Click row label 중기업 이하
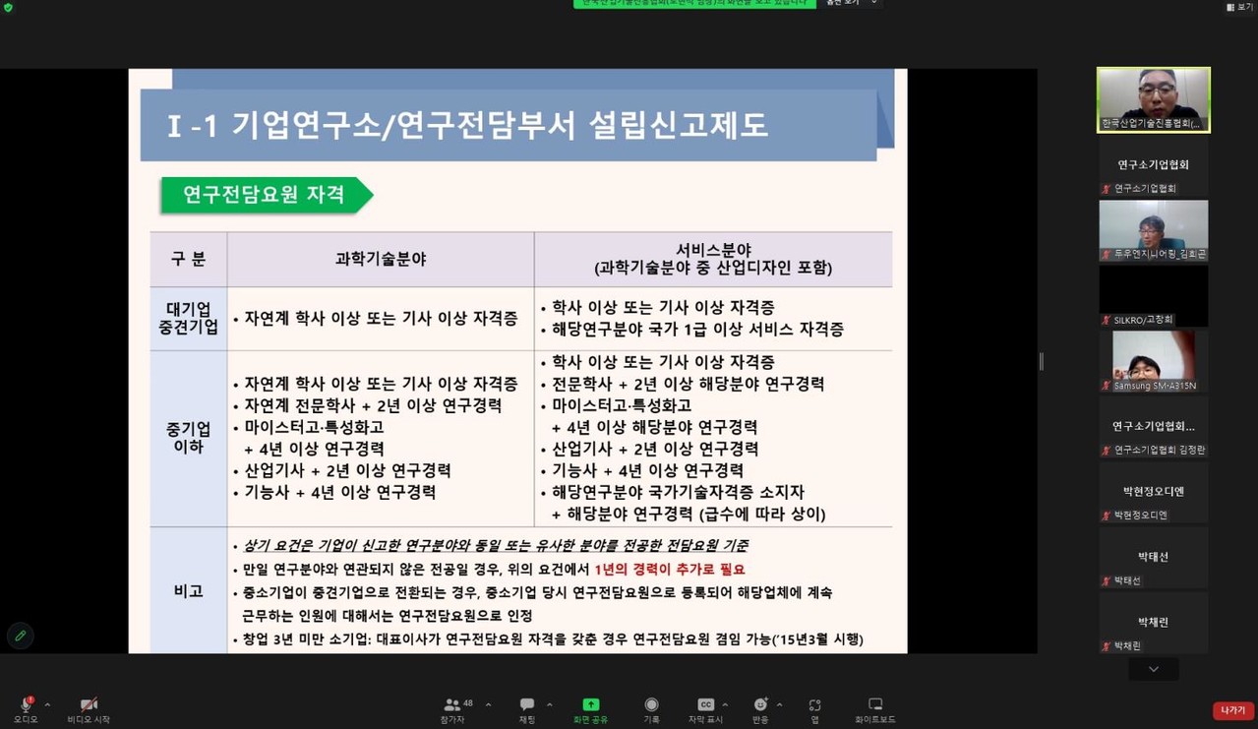The image size is (1258, 729). 188,438
